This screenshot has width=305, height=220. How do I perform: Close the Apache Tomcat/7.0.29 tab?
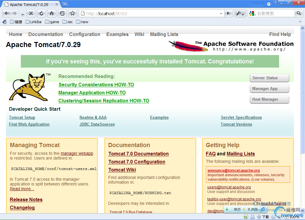(57, 4)
